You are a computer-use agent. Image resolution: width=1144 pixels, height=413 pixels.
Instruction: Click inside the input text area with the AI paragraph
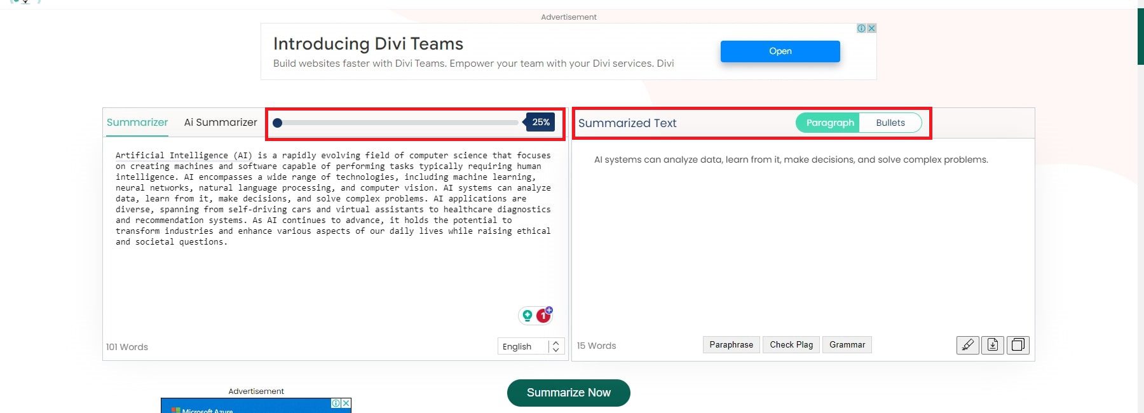click(x=334, y=238)
